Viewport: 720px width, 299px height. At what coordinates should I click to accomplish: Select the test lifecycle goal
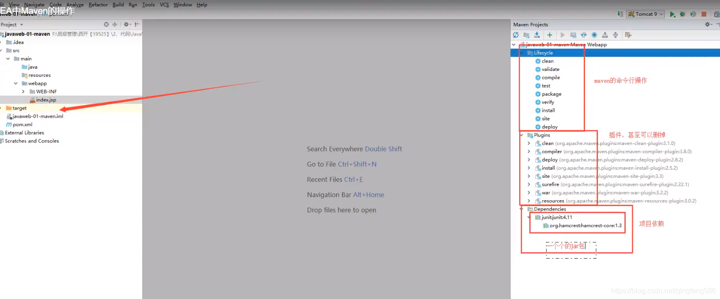(x=542, y=86)
